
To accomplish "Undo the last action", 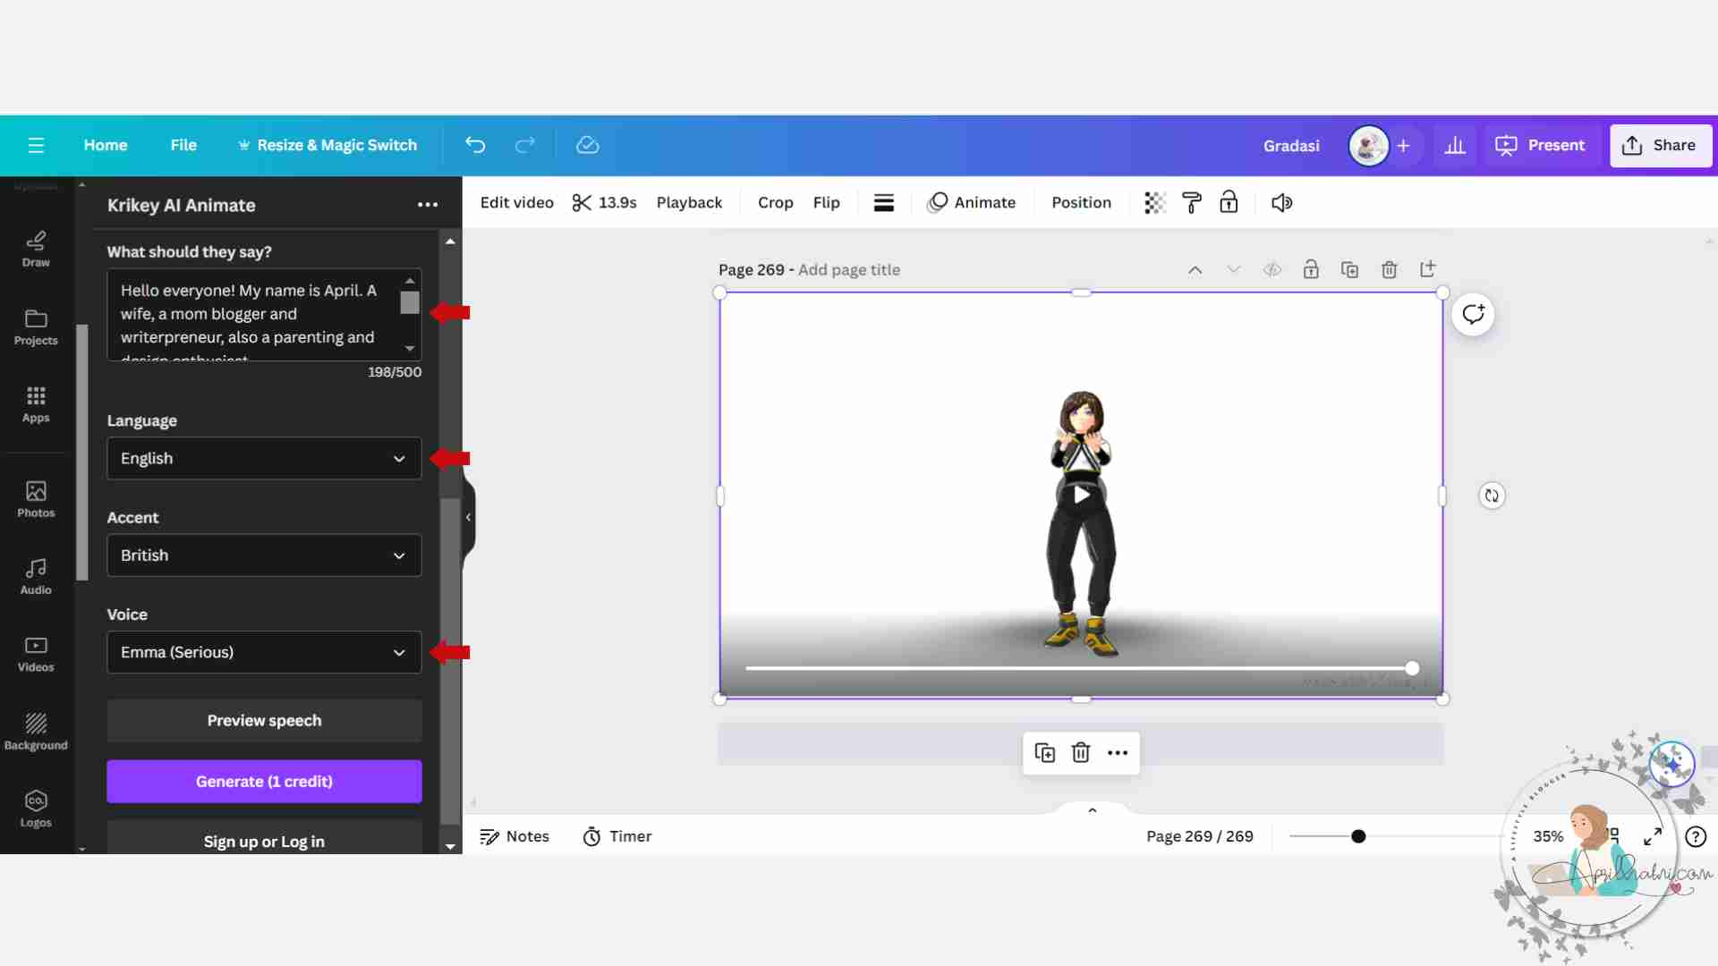I will click(475, 145).
